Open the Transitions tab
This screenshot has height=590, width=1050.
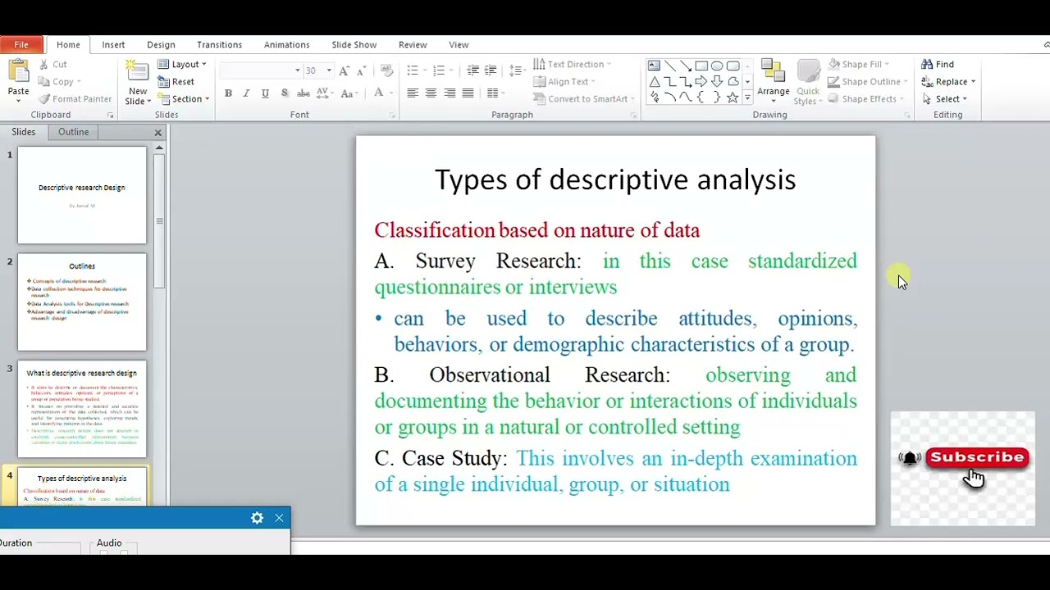pos(219,44)
